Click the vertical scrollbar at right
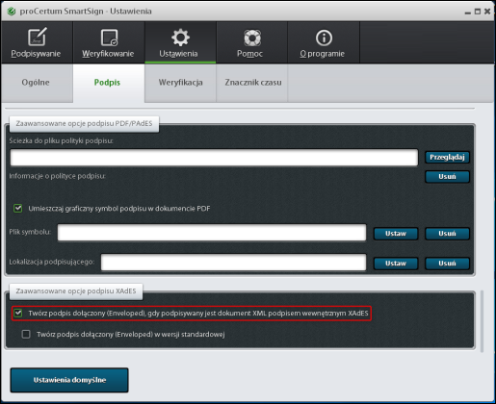The image size is (496, 404). [482, 321]
